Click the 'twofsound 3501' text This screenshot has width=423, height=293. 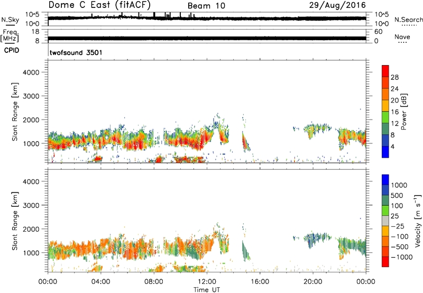[76, 52]
